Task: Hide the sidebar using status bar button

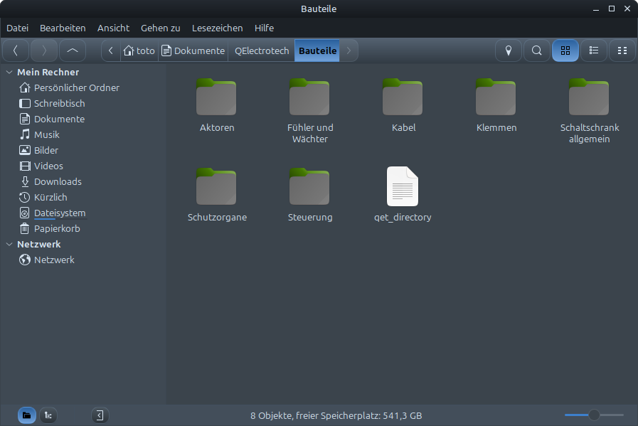Action: point(100,415)
